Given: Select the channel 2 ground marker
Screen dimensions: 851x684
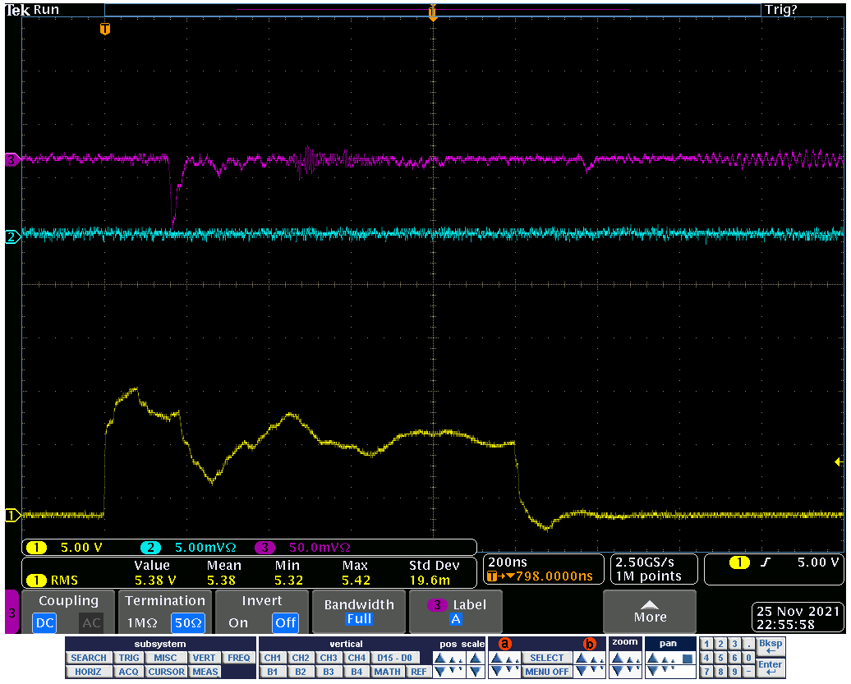Looking at the screenshot, I should point(11,237).
